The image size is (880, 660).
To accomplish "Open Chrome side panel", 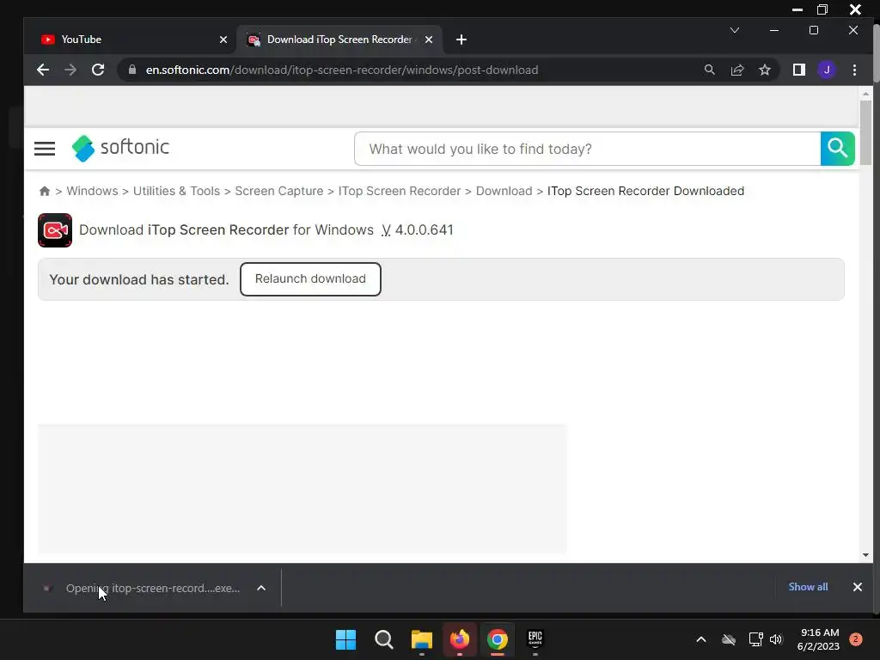I will 798,70.
